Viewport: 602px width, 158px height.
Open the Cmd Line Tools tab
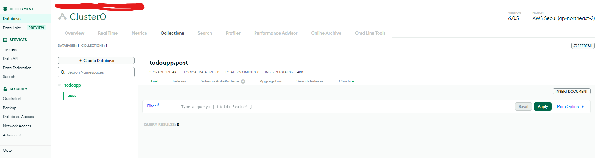tap(370, 33)
